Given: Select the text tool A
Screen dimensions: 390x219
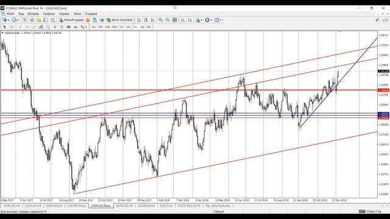Looking at the screenshot, I should coord(55,27).
